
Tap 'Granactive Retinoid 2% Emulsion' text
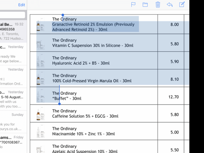tap(83, 24)
